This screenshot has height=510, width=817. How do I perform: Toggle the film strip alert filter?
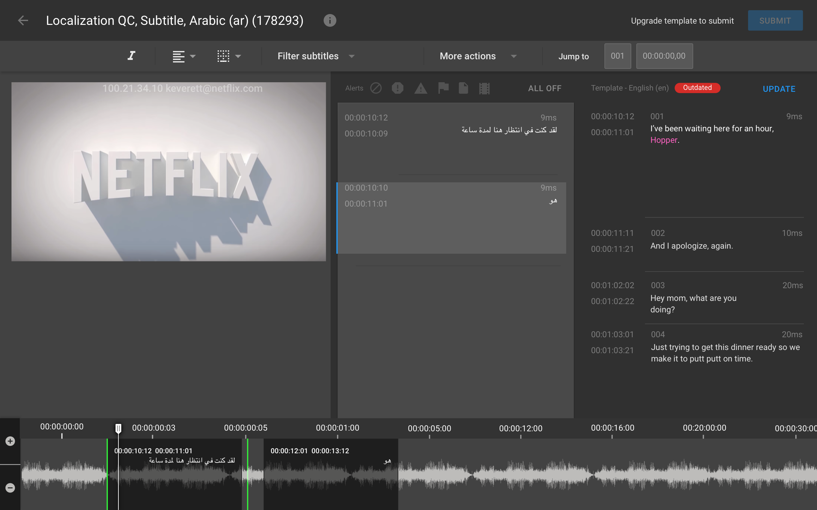[484, 88]
